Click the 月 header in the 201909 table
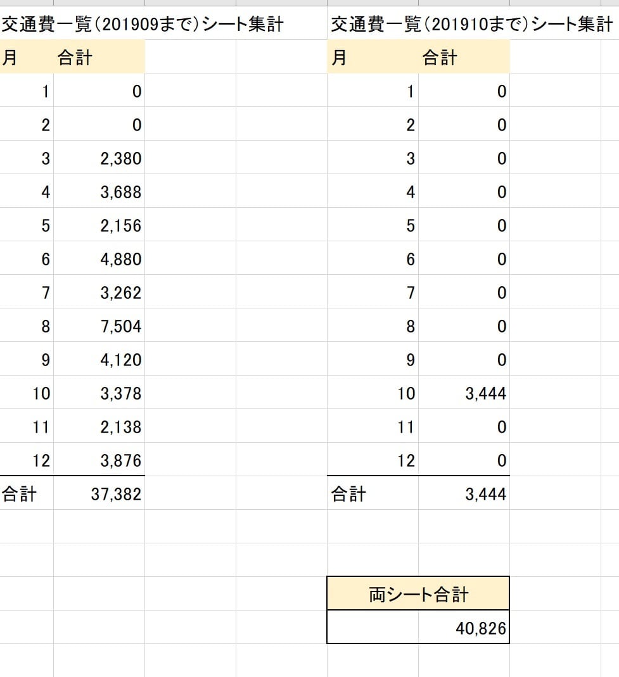619x677 pixels. coord(27,56)
